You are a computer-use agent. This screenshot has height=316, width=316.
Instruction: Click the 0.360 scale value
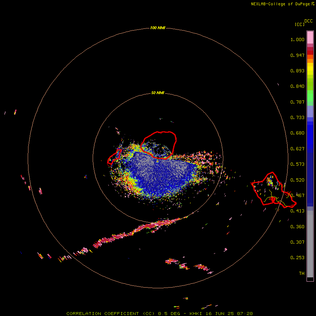pyautogui.click(x=297, y=227)
